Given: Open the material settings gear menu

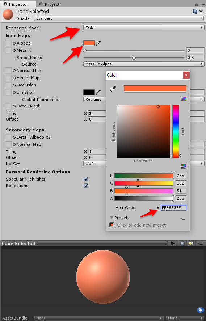Looking at the screenshot, I should point(202,11).
